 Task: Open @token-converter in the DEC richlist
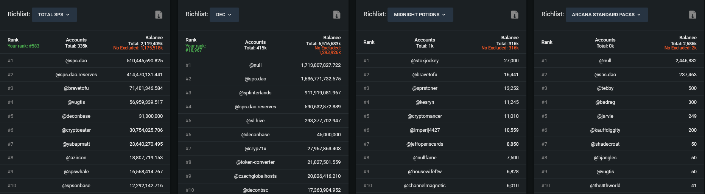point(255,162)
